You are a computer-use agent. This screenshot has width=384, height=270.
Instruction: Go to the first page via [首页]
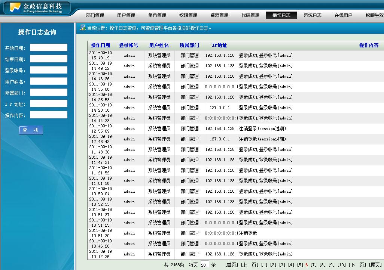[232, 265]
